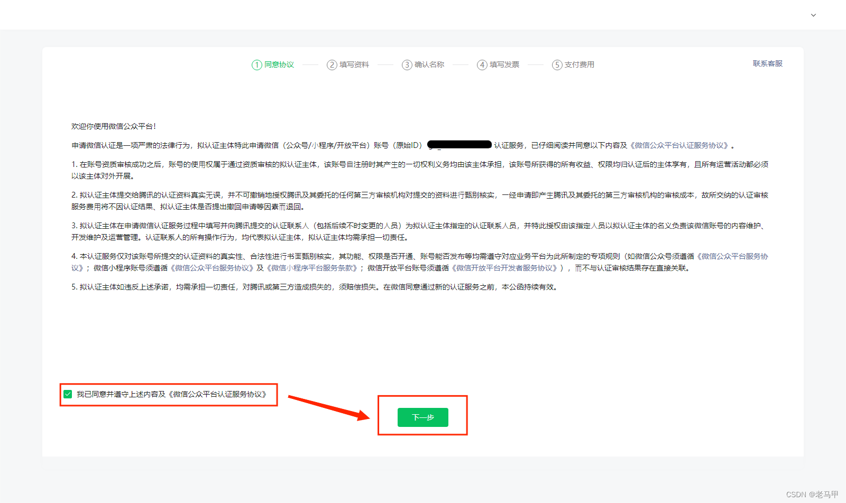Click the circled number 2 step icon
The image size is (846, 503).
tap(332, 65)
